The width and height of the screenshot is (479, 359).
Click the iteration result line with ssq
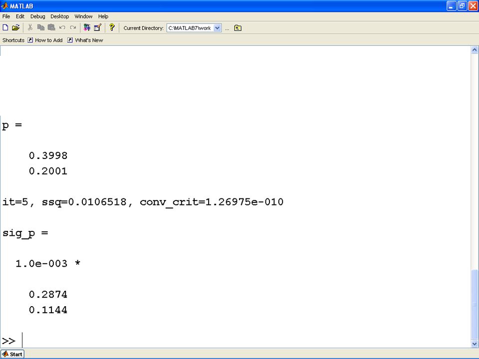[x=143, y=202]
